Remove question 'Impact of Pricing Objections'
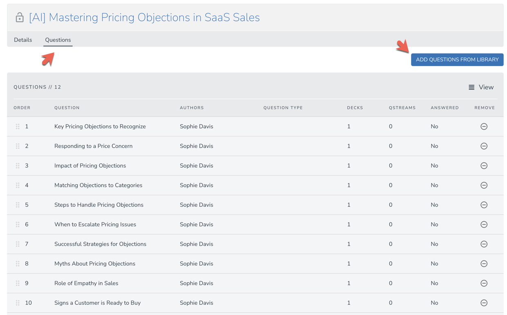 click(x=484, y=166)
